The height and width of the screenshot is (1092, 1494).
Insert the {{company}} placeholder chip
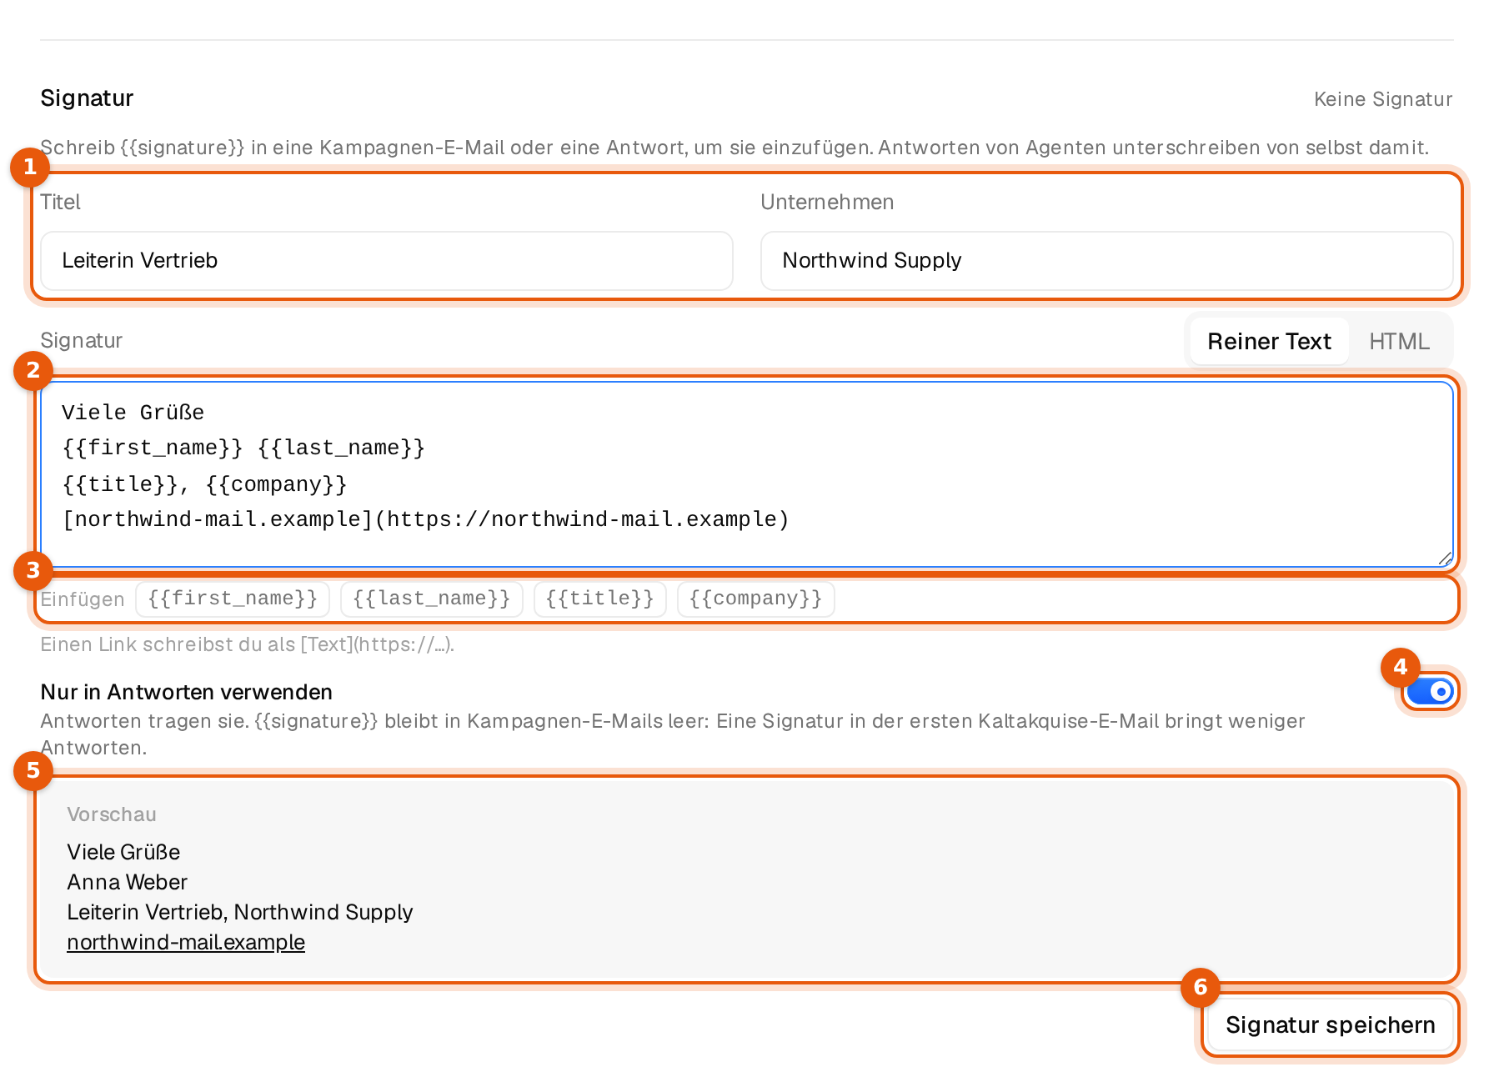756,599
